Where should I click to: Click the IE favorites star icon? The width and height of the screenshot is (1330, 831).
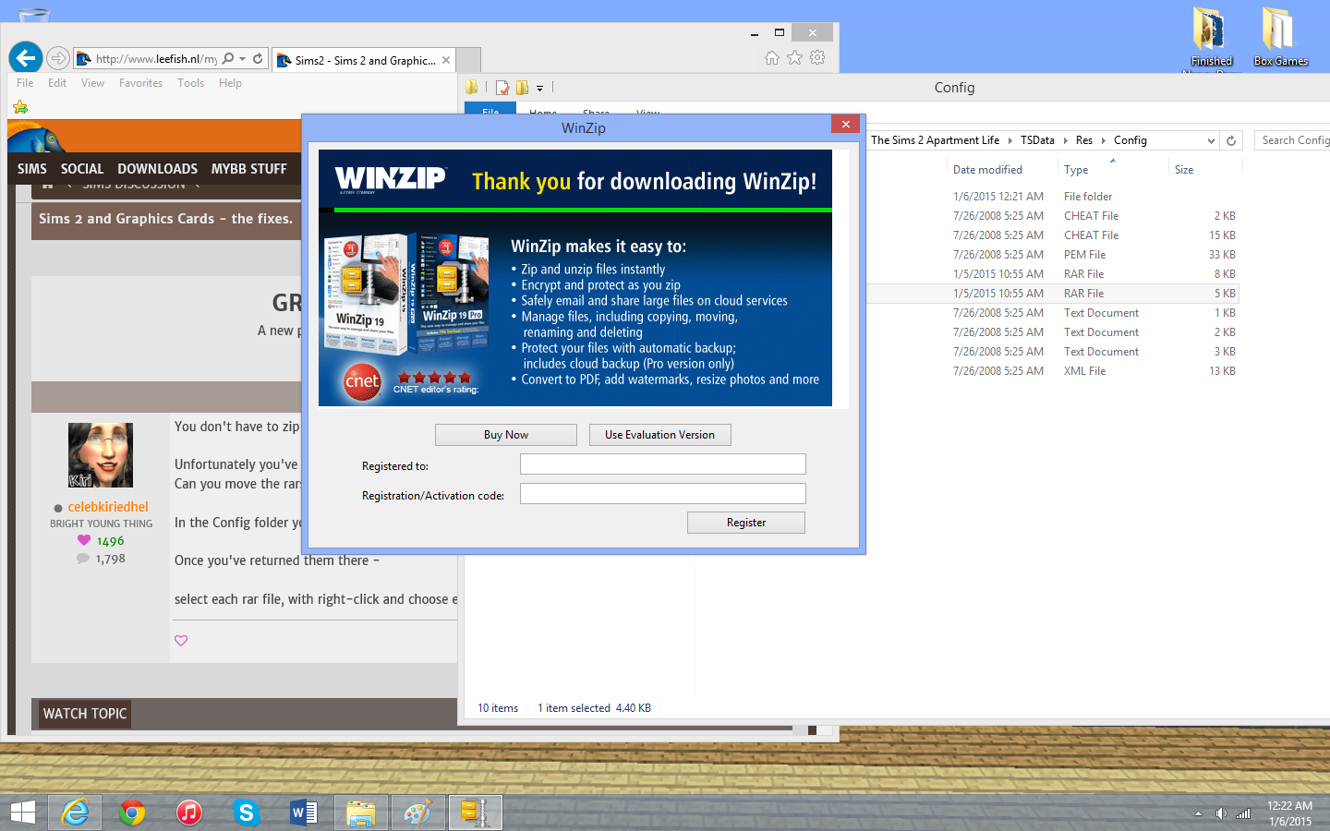click(794, 58)
